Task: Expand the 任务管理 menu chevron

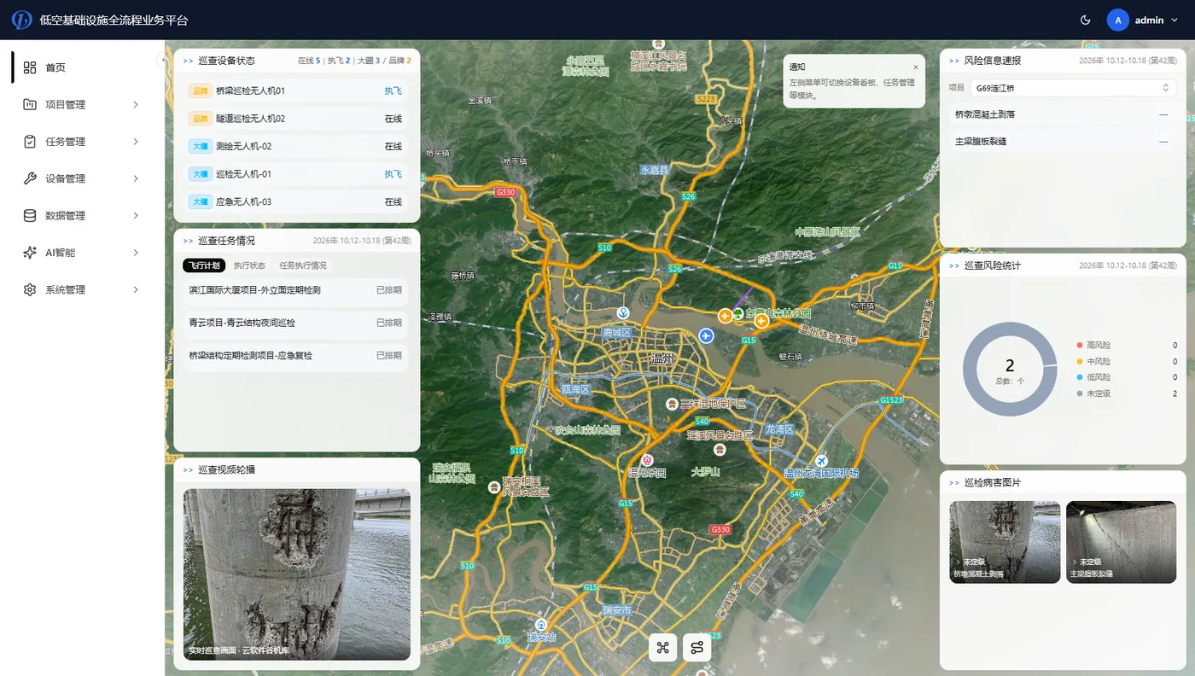Action: click(x=136, y=142)
